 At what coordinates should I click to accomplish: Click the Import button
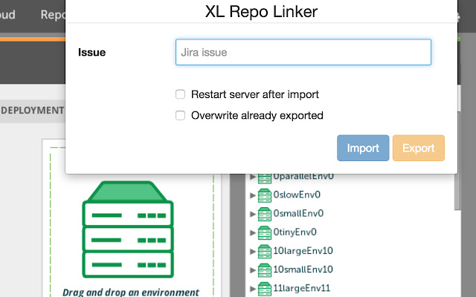pos(363,148)
